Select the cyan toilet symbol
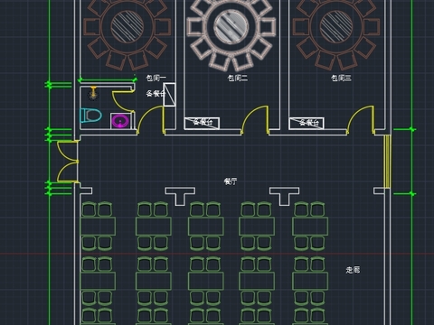This screenshot has height=325, width=434. pos(90,116)
